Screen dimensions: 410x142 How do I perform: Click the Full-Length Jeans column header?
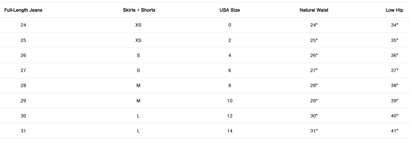click(23, 10)
